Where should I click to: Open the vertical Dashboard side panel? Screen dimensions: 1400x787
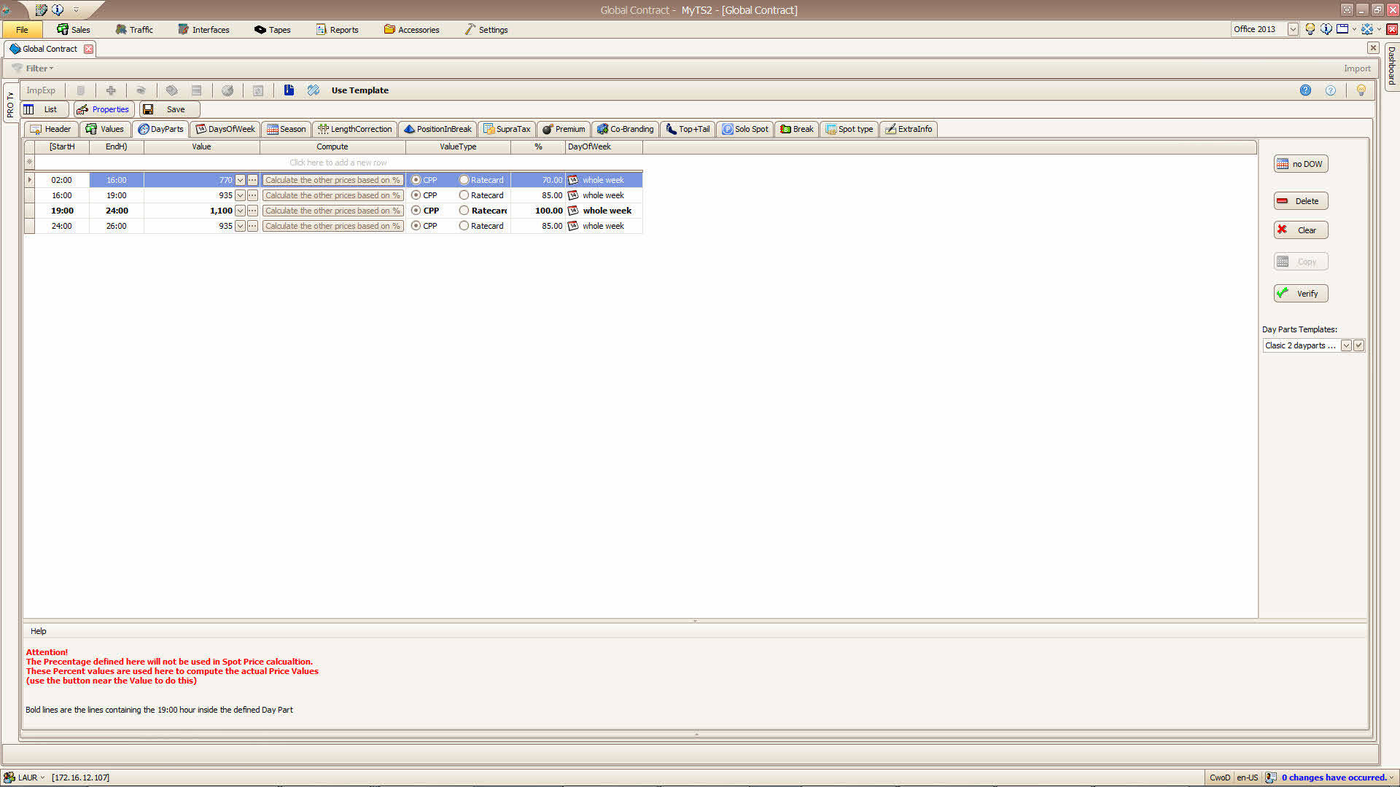[x=1391, y=66]
